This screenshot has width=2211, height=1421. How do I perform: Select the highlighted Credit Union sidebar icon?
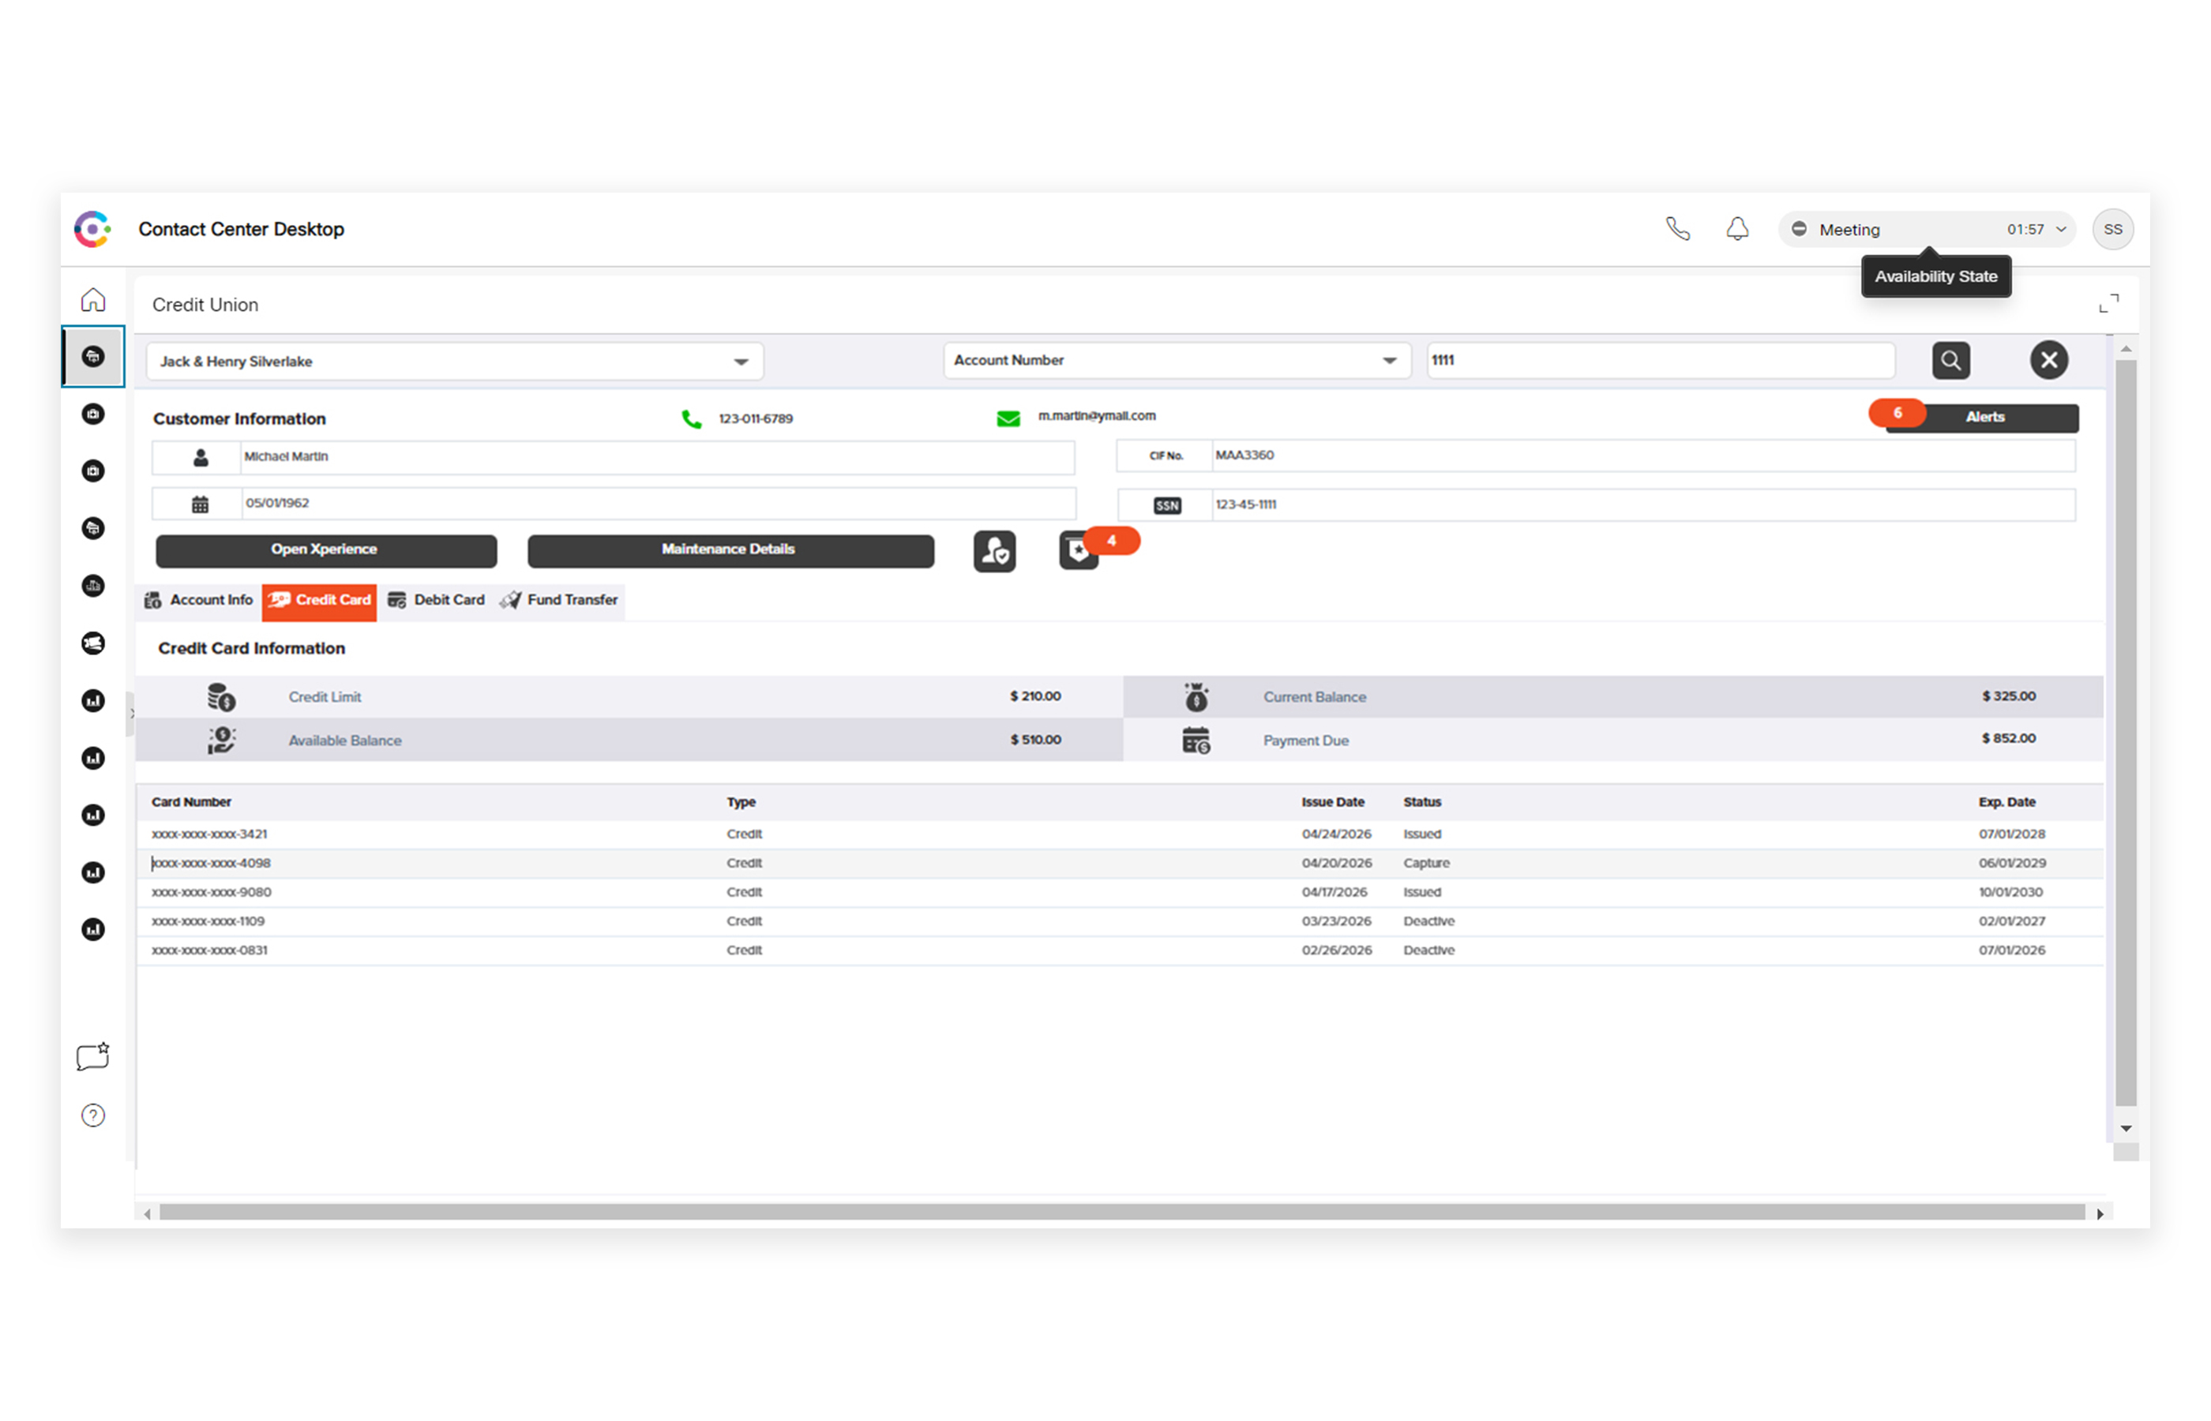[x=93, y=356]
